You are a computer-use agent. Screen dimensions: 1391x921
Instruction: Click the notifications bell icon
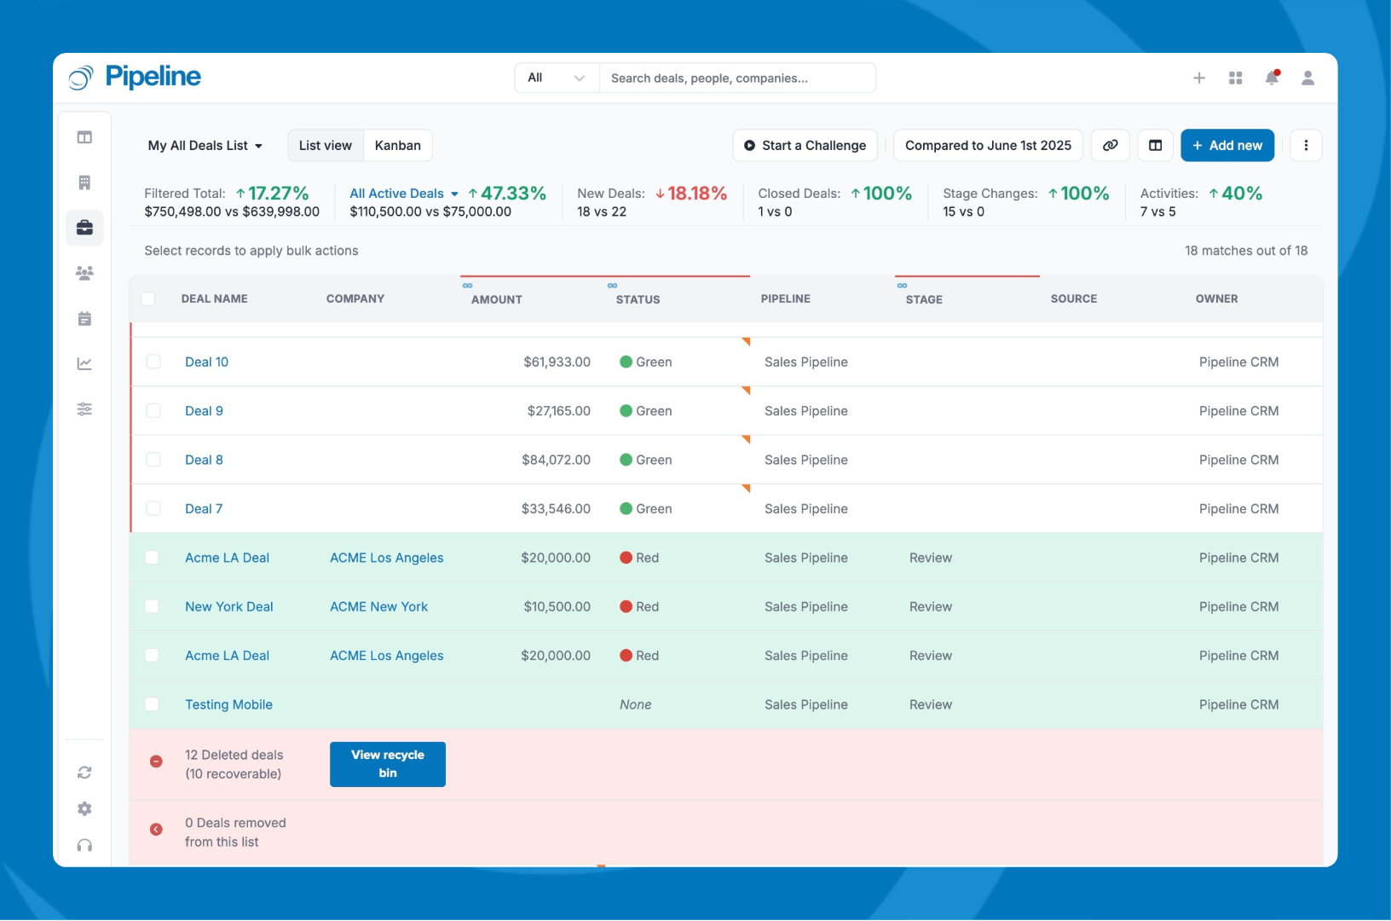pos(1272,78)
